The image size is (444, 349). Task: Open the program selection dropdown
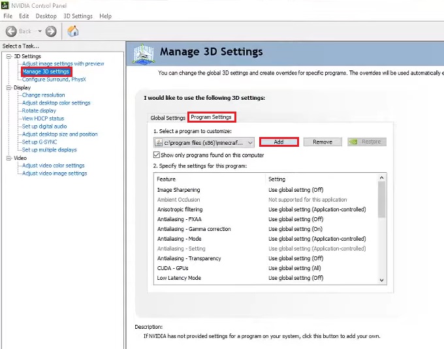coord(250,142)
